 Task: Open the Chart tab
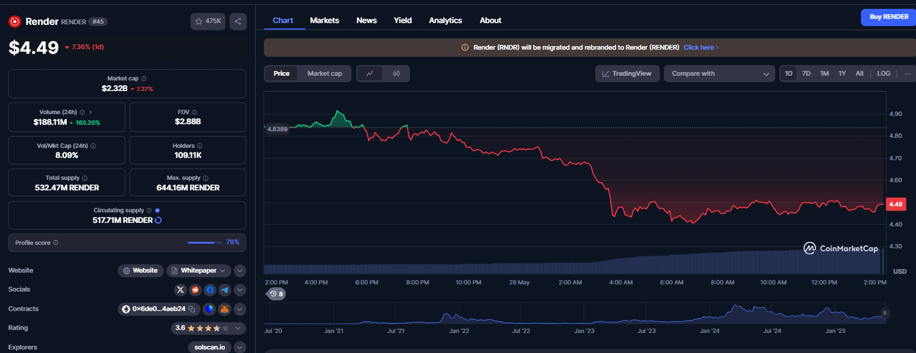tap(283, 20)
